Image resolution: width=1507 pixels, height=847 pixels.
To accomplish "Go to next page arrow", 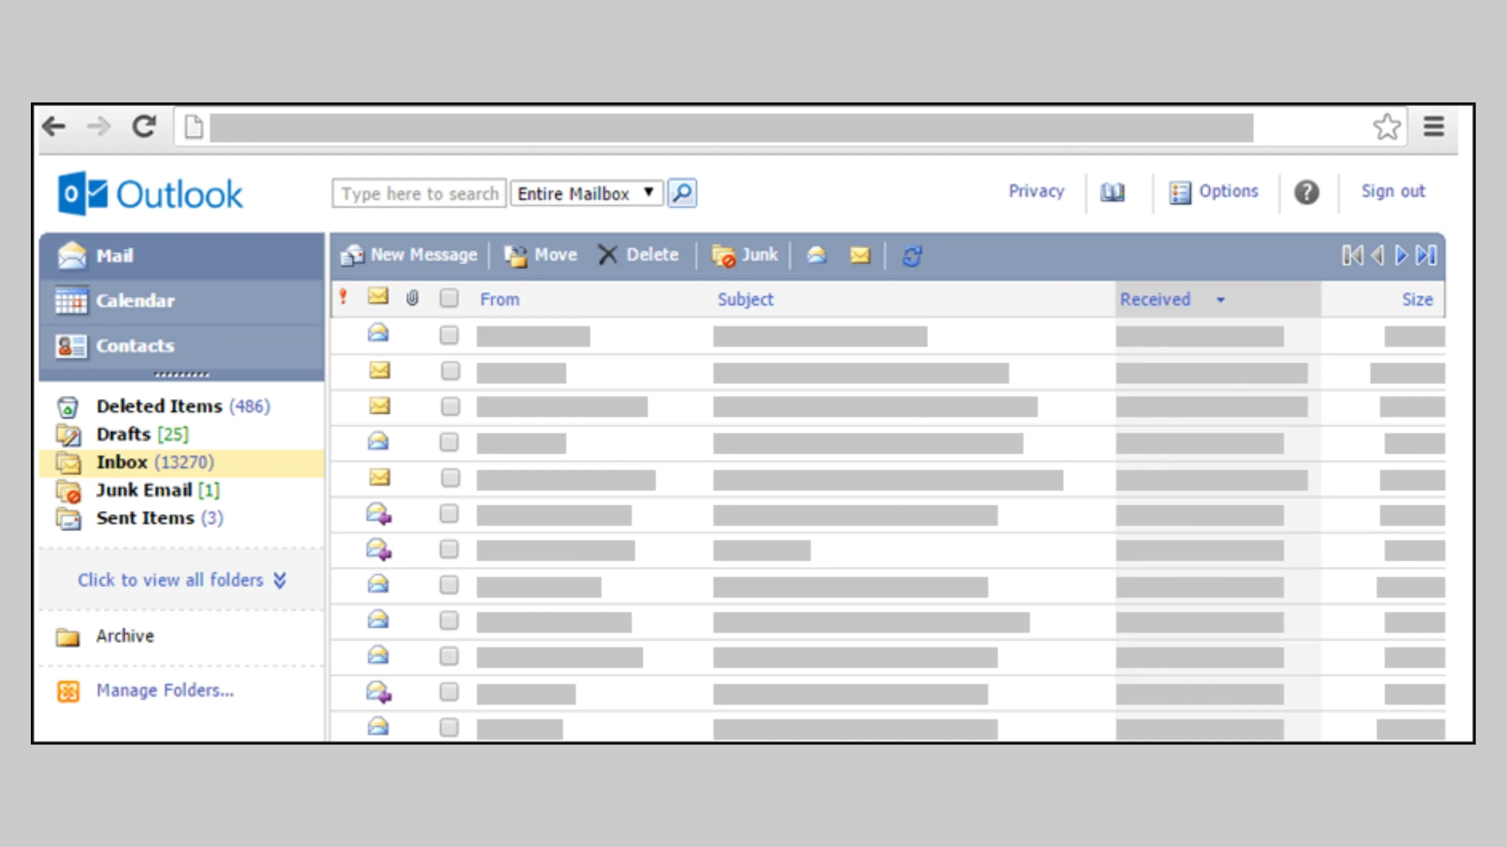I will point(1401,256).
